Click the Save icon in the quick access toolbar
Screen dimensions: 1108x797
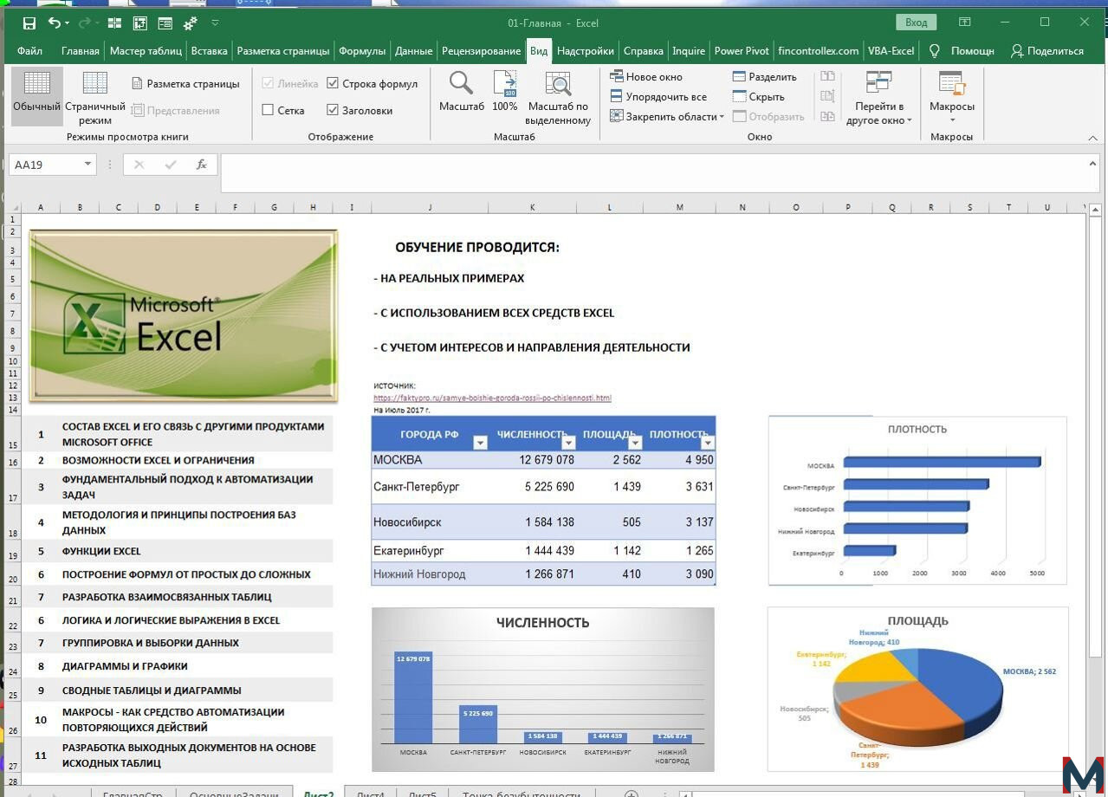29,23
